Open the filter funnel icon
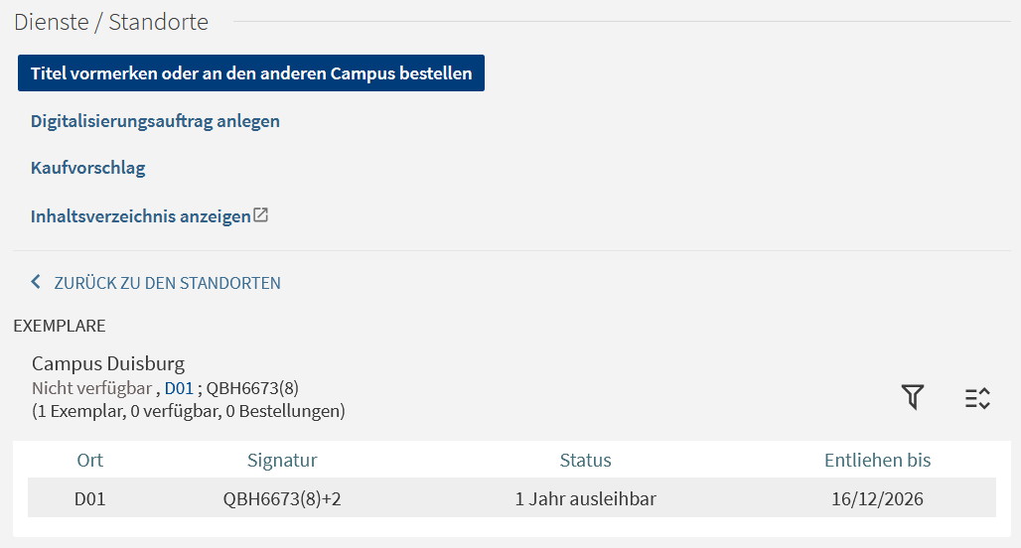This screenshot has width=1021, height=548. (913, 398)
